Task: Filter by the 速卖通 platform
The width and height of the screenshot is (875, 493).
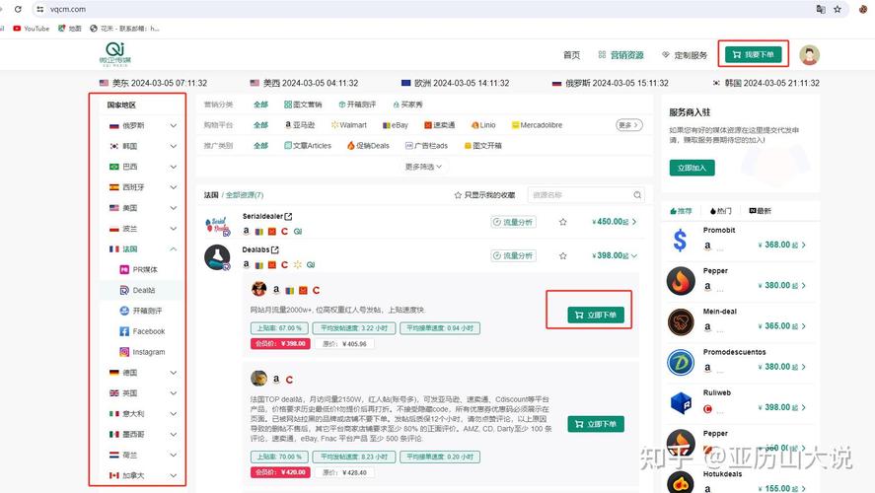Action: [440, 125]
